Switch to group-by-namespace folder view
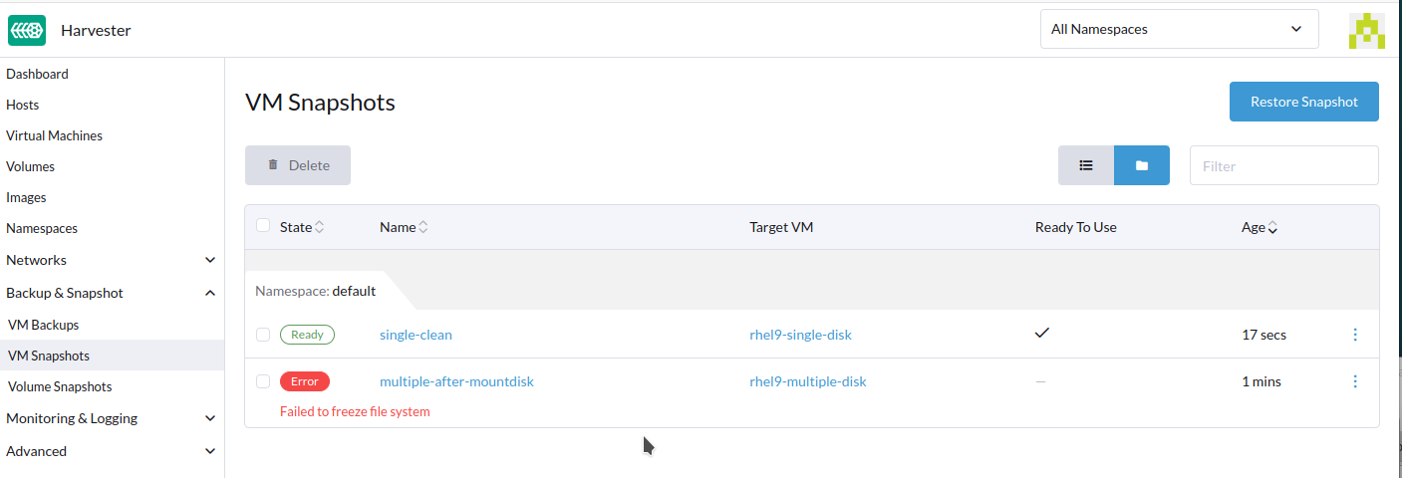Screen dimensions: 1402x478 click(x=1142, y=165)
